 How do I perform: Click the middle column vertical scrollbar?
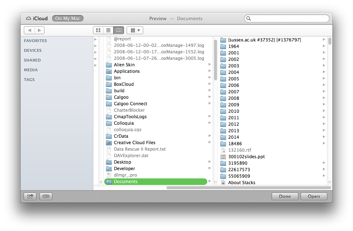click(x=216, y=60)
